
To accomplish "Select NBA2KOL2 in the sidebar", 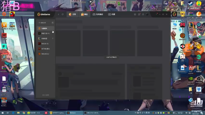I will coord(45,54).
